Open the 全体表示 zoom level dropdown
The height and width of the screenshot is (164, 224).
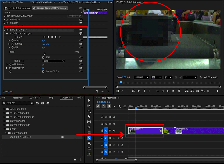pyautogui.click(x=141, y=77)
